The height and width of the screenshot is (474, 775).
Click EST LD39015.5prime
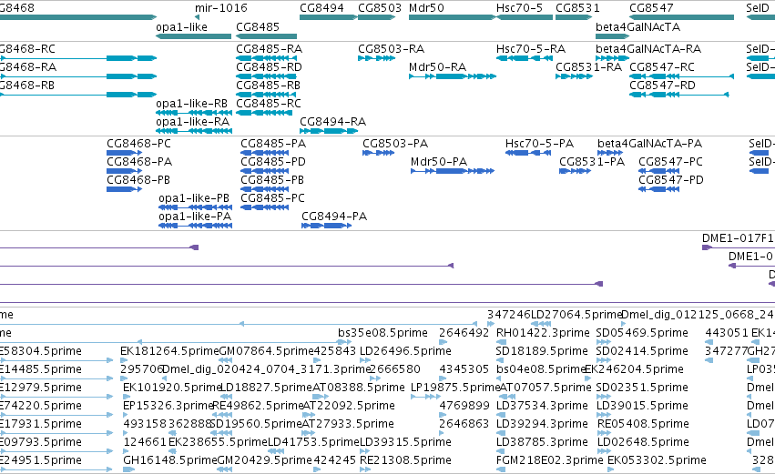643,406
